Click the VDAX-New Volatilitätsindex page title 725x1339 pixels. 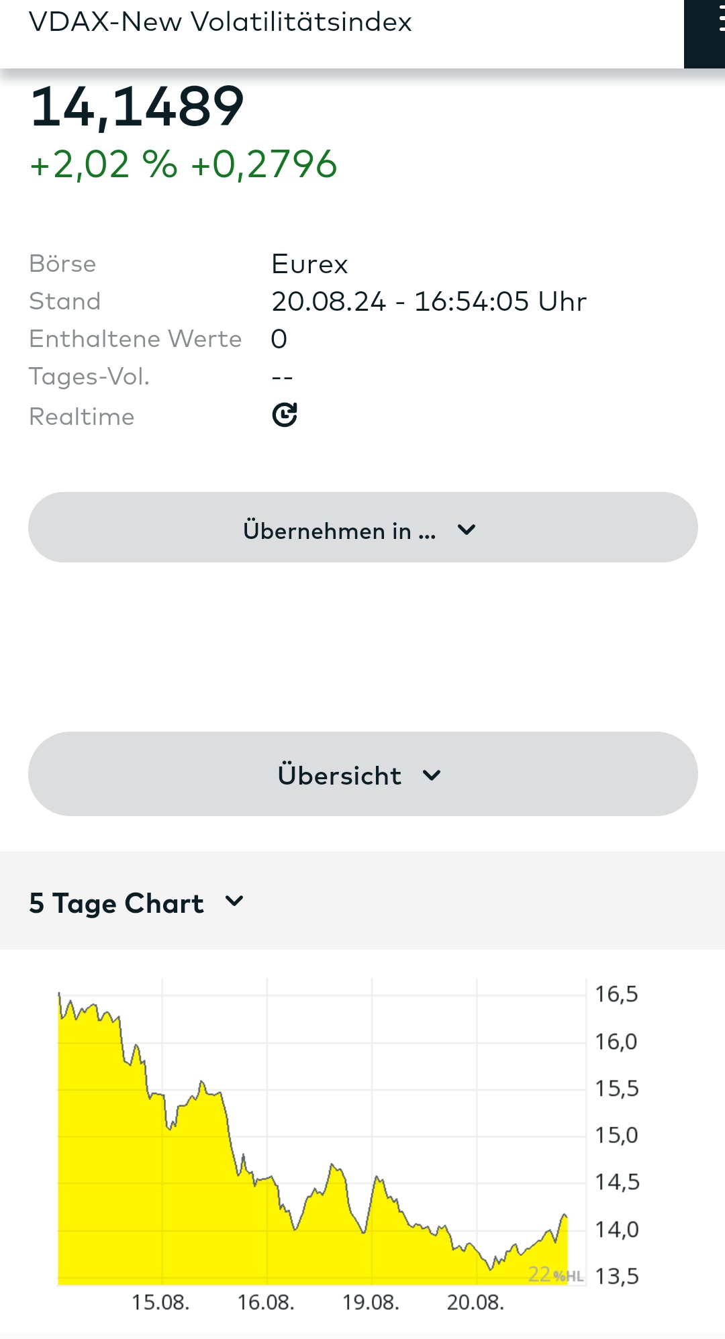220,22
